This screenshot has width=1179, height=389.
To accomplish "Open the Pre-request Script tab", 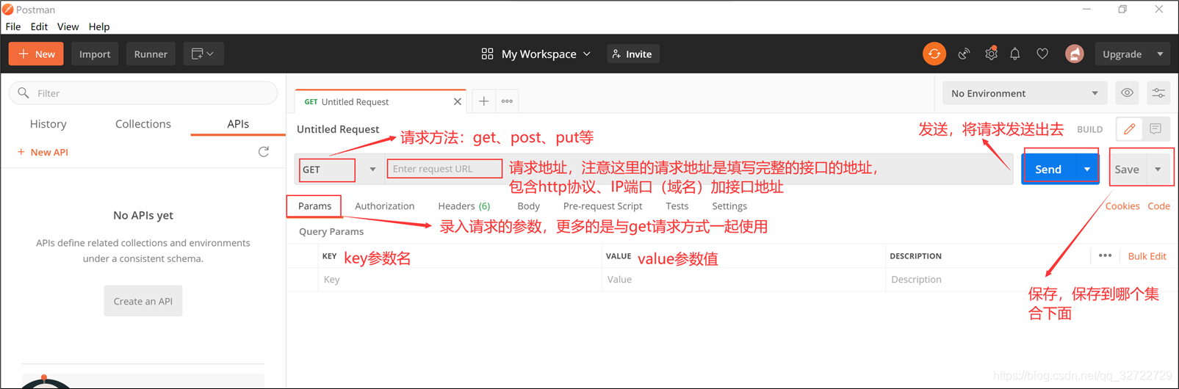I will [x=602, y=206].
